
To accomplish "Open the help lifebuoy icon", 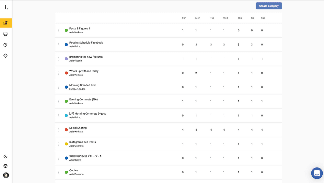I will coord(6,166).
